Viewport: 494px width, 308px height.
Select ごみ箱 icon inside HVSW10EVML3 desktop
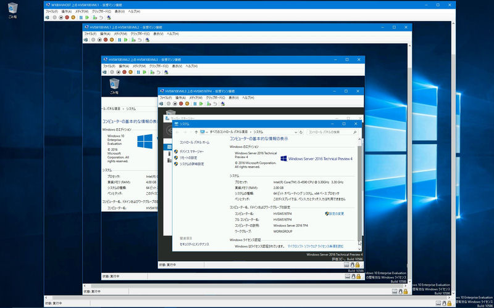(x=114, y=86)
